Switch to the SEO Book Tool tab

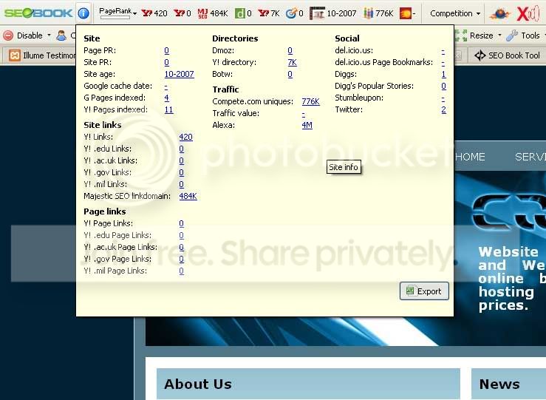coord(508,55)
